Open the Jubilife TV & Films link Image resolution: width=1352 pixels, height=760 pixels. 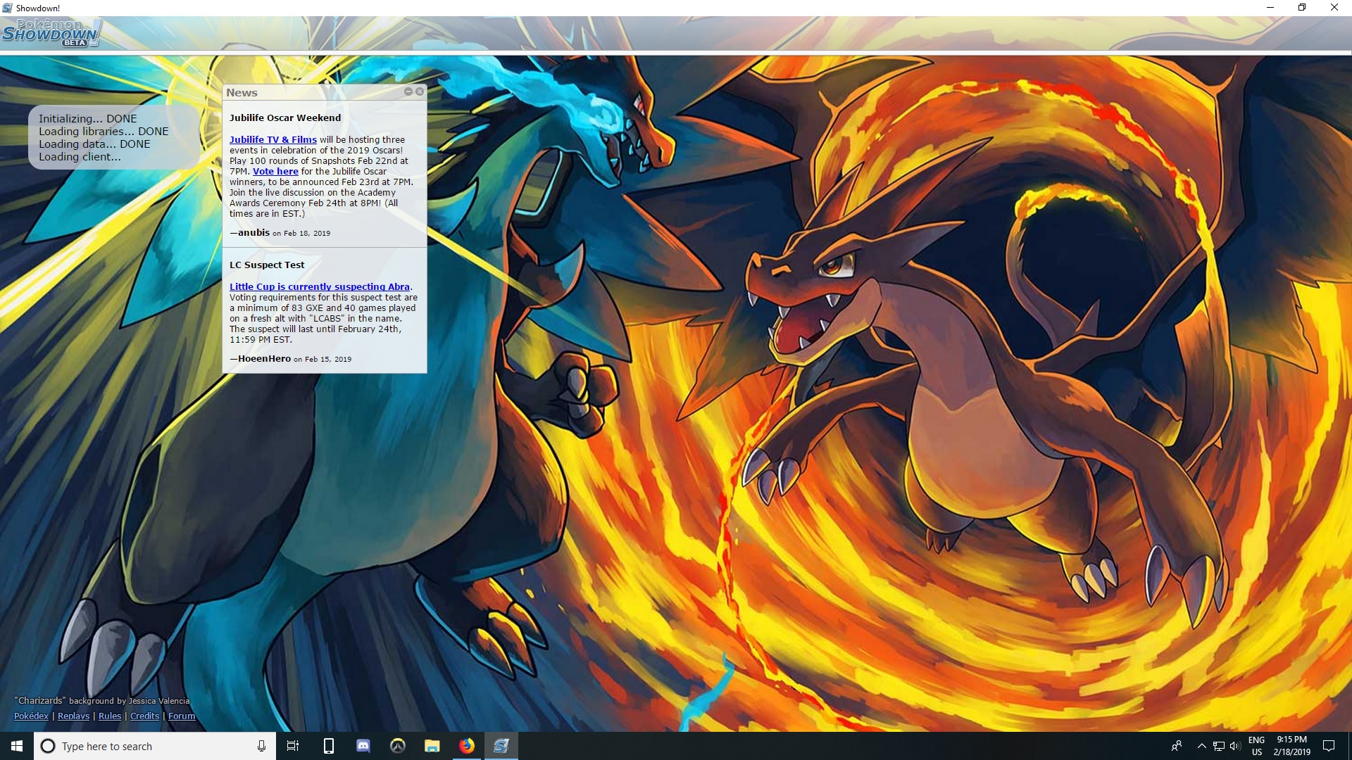coord(273,139)
